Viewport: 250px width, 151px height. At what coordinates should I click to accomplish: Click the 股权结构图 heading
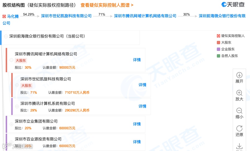(x=14, y=5)
